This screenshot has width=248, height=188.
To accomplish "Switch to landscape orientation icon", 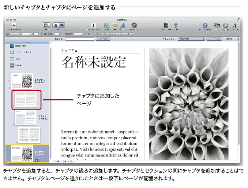I will point(62,25).
